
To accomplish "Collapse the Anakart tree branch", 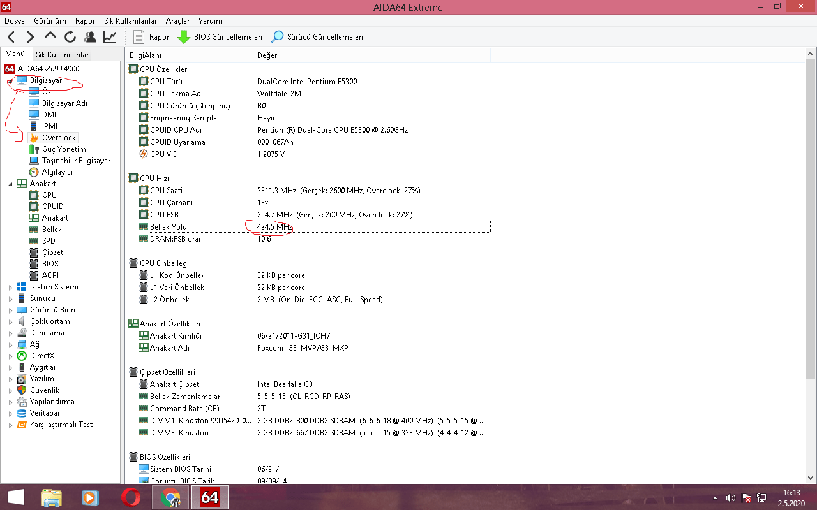I will pyautogui.click(x=10, y=184).
